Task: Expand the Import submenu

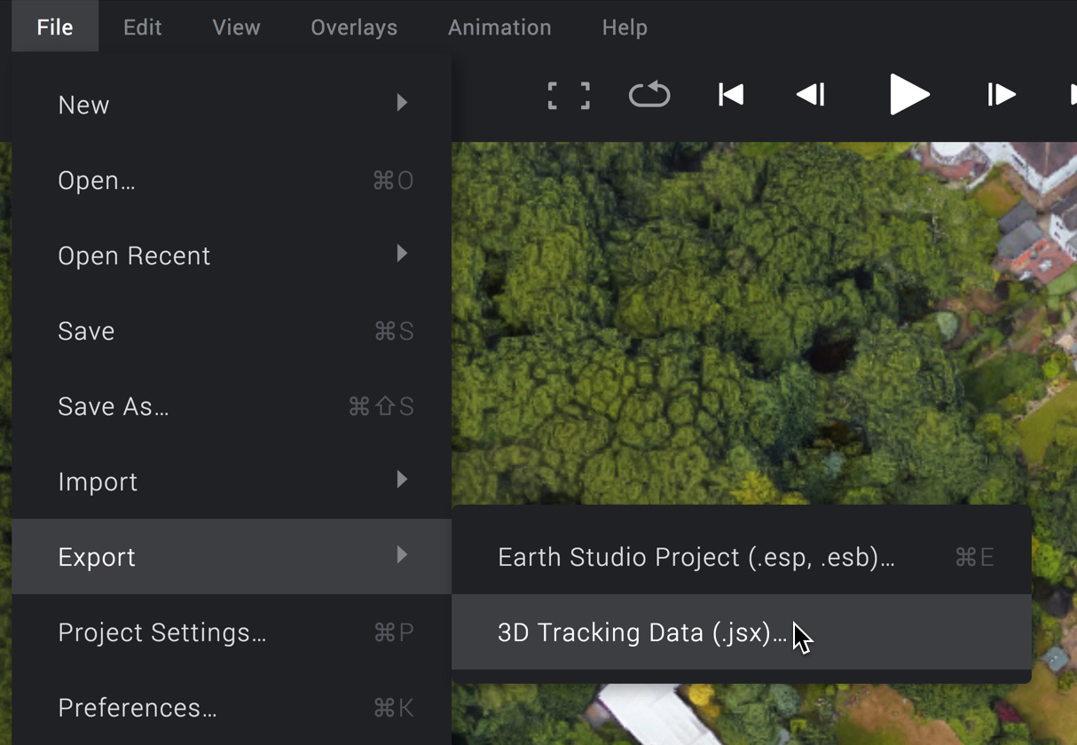Action: [x=231, y=482]
